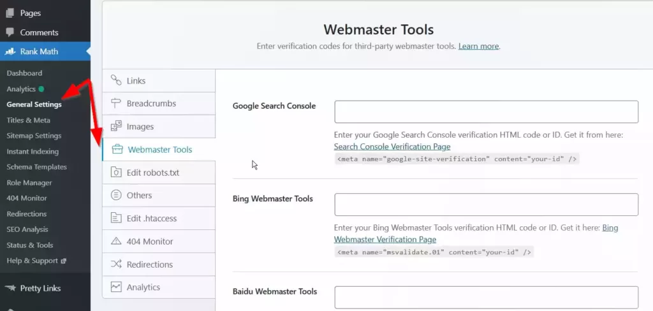Focus the Bing Webmaster Tools input field

click(486, 205)
